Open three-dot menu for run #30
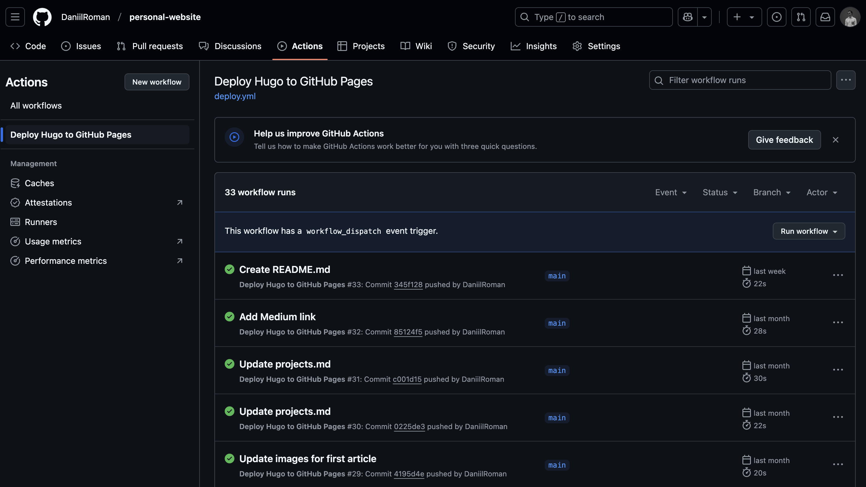This screenshot has height=487, width=866. pos(838,417)
